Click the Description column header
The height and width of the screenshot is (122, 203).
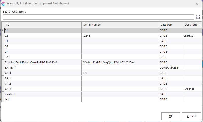point(192,25)
